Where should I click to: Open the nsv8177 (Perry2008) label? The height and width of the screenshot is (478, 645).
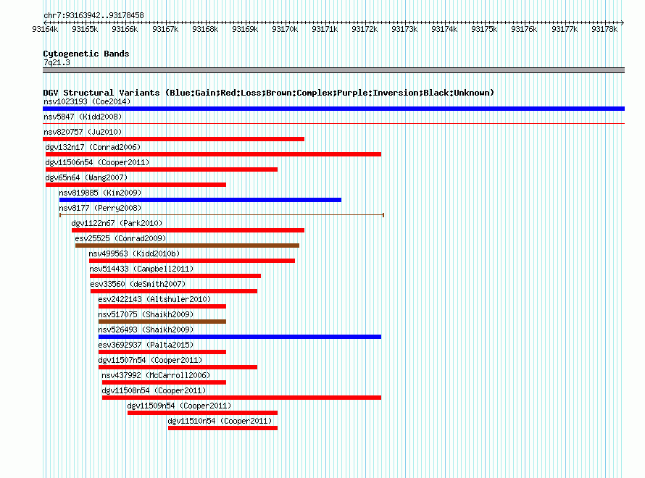[100, 208]
